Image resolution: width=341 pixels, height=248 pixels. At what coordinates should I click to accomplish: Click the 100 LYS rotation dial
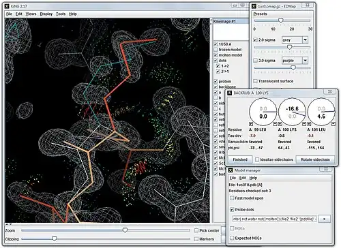pyautogui.click(x=292, y=112)
